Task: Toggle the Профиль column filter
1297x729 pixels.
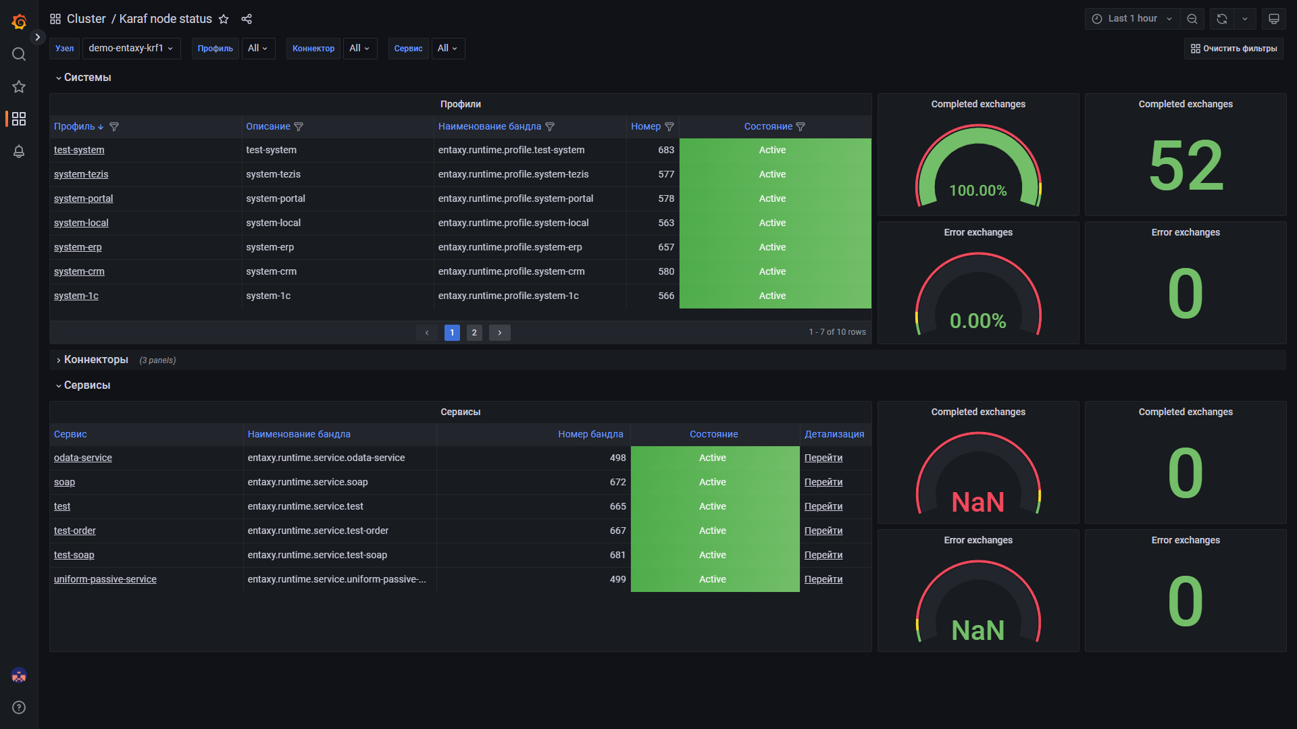Action: [x=114, y=127]
